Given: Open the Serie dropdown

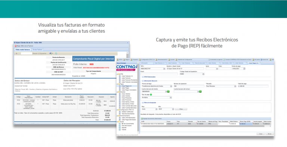Looking at the screenshot, I should [217, 69].
